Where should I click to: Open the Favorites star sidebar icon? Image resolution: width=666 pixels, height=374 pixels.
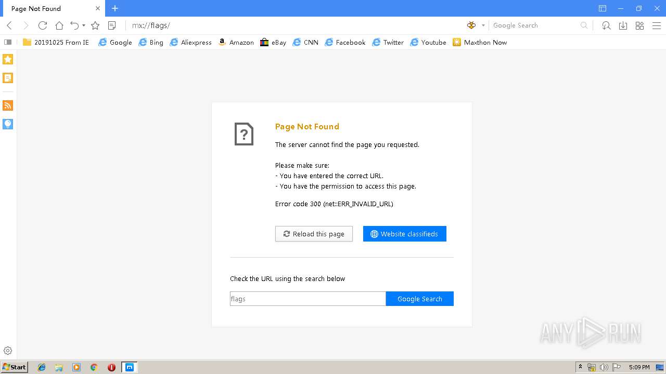coord(8,59)
